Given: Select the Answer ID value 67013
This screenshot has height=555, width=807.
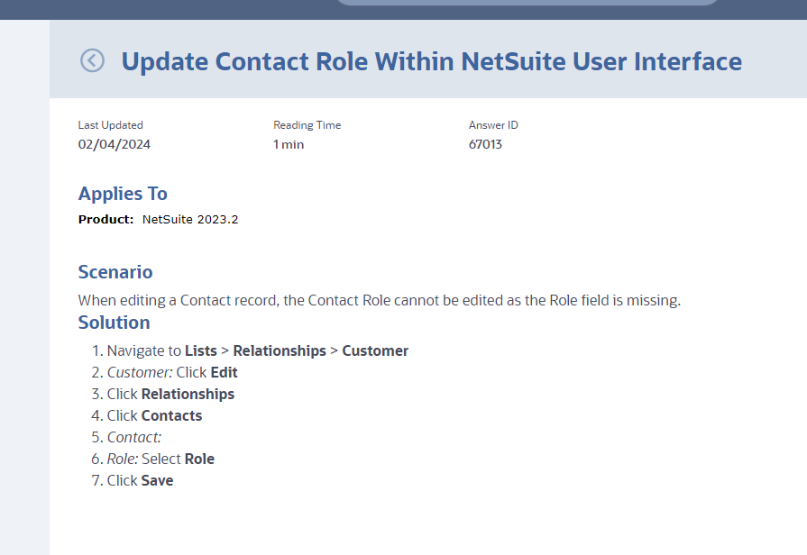Looking at the screenshot, I should click(486, 144).
